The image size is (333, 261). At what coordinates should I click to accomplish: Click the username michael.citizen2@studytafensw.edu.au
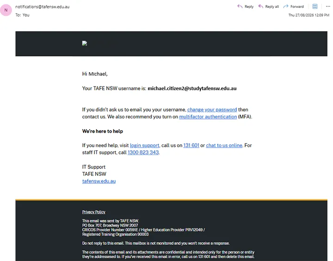pos(192,88)
